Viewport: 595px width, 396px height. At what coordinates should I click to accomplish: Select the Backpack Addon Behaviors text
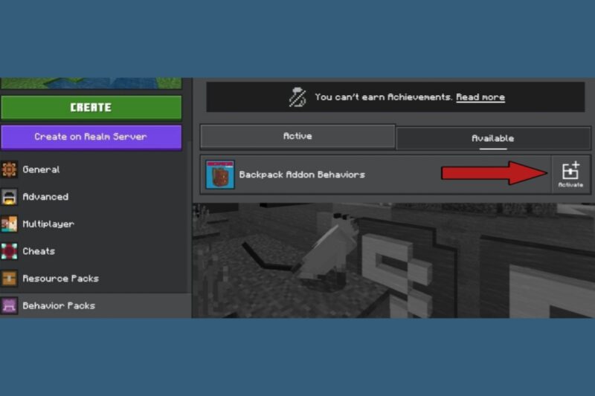302,175
